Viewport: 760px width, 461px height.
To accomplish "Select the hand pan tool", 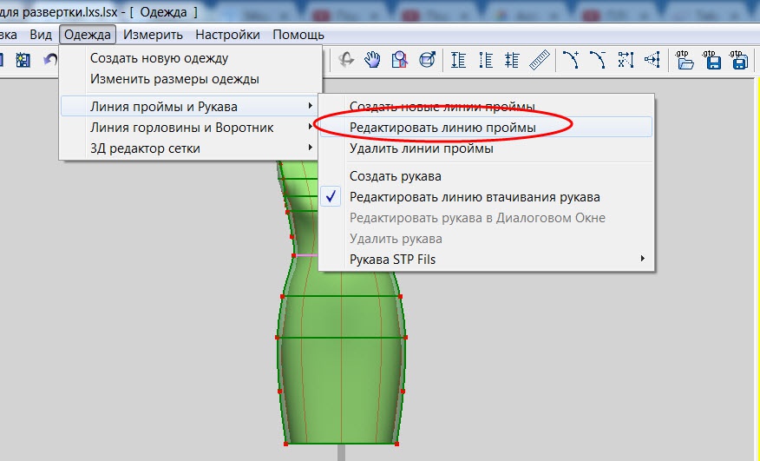I will 372,60.
